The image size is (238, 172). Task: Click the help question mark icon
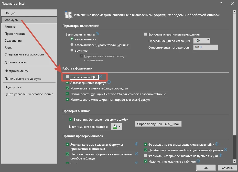[x=221, y=3]
